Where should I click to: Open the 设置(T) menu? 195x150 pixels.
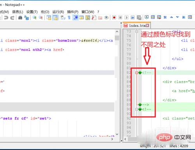coord(32,12)
